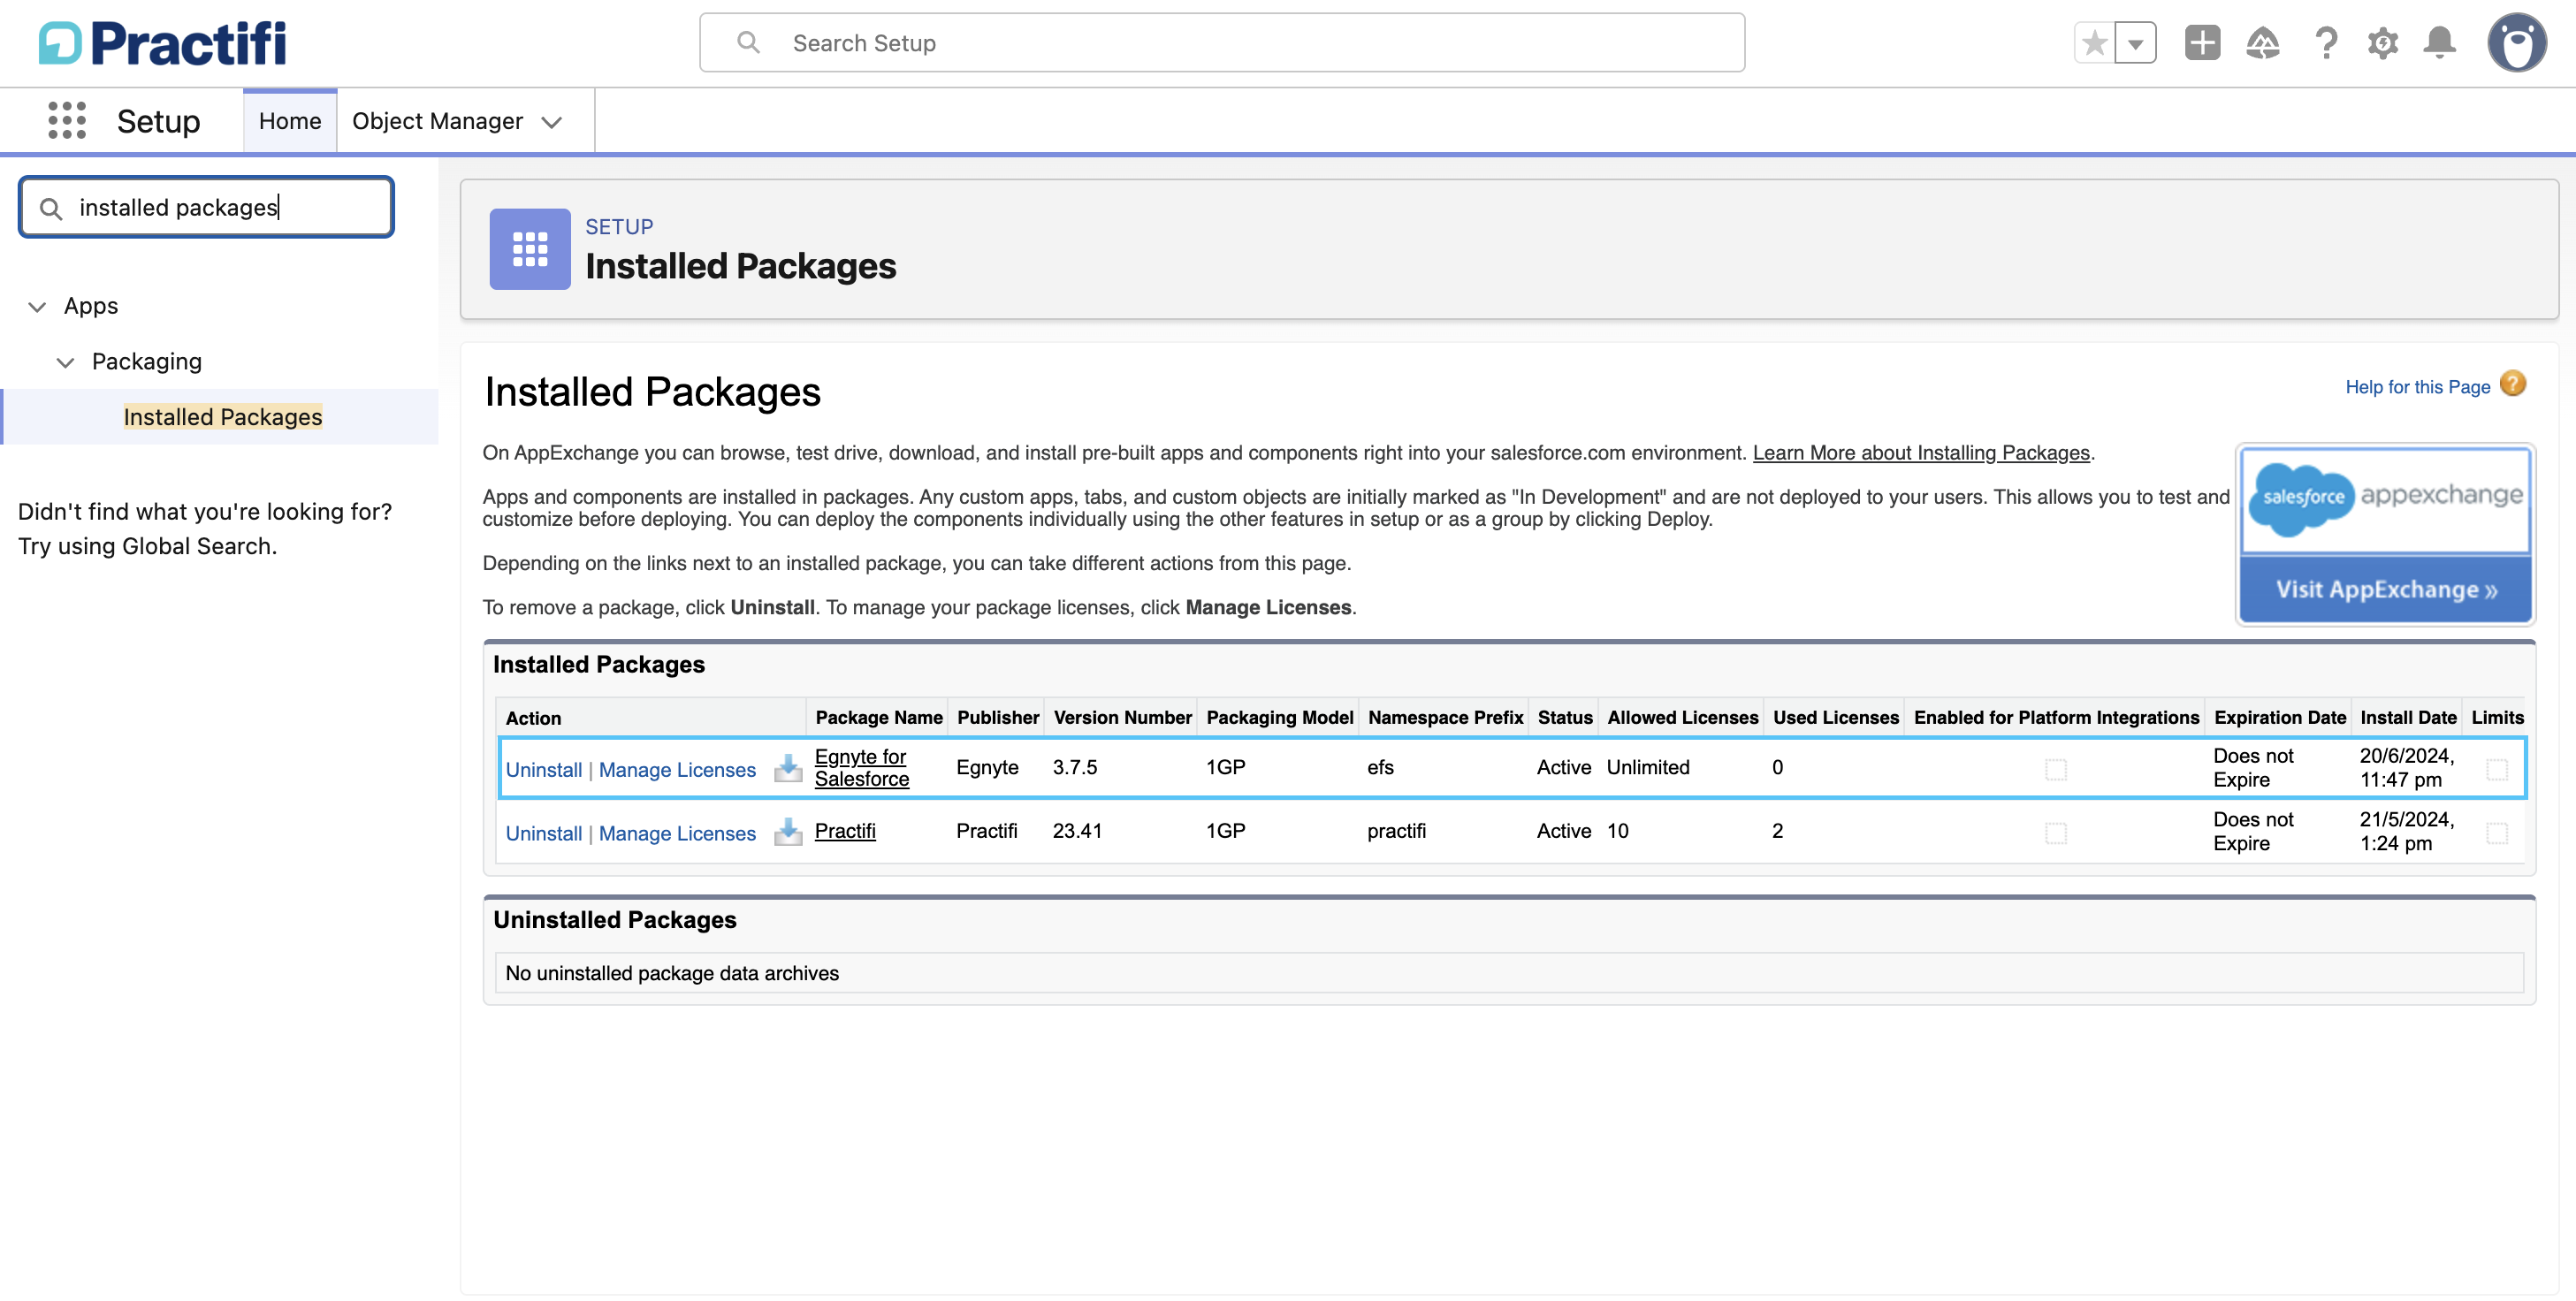2576x1301 pixels.
Task: Click the Publisher column header
Action: [x=998, y=718]
